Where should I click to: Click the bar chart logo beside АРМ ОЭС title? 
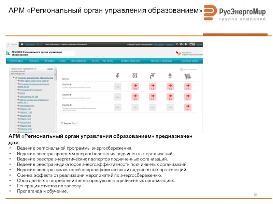pyautogui.click(x=8, y=53)
